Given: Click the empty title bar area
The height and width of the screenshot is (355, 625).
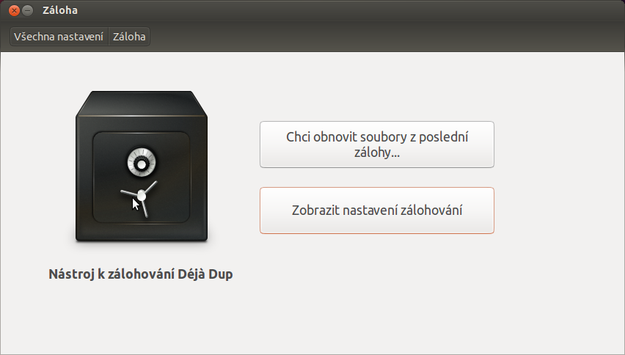Looking at the screenshot, I should (351, 10).
